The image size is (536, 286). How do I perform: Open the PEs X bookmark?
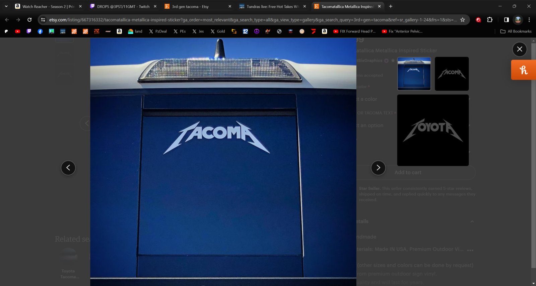180,31
